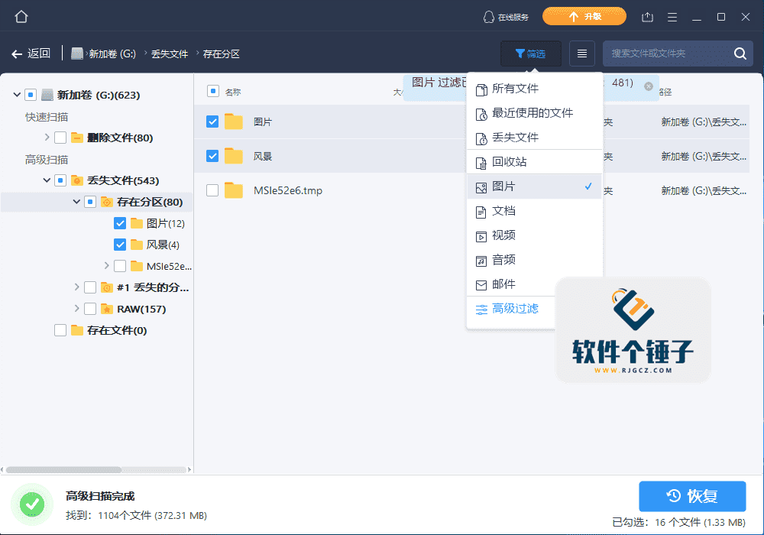Open the hamburger menu in the title bar
Viewport: 764px width, 535px height.
(x=672, y=15)
